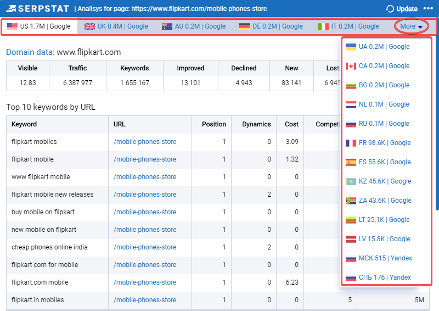Select the US 1.7M Google tab
Image resolution: width=439 pixels, height=311 pixels.
tap(39, 26)
